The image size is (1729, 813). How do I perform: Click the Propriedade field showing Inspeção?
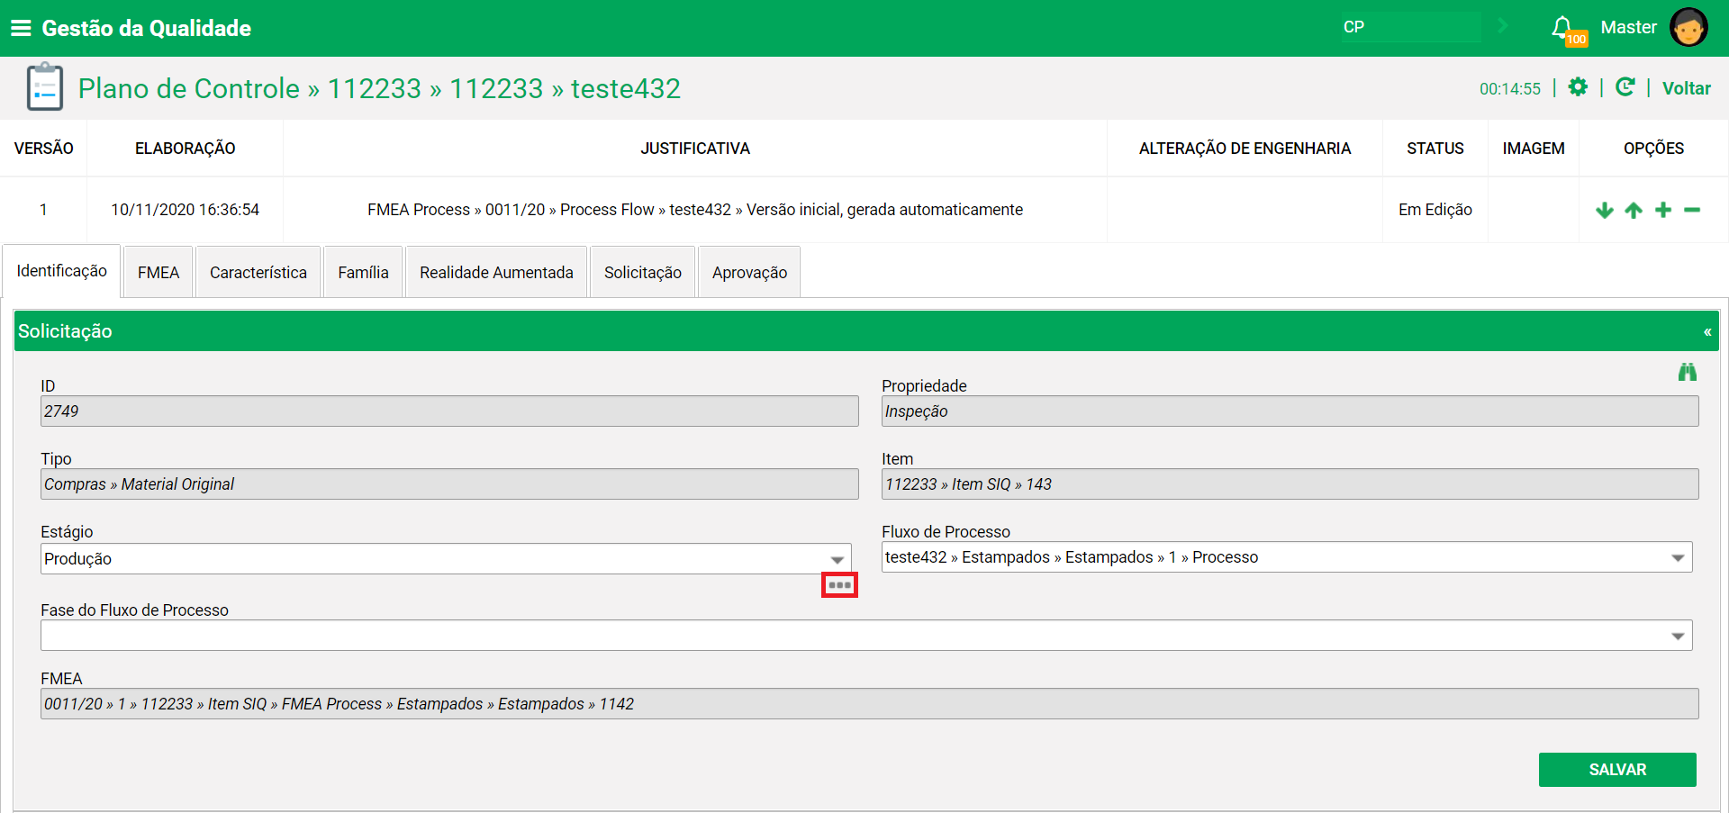[1290, 411]
